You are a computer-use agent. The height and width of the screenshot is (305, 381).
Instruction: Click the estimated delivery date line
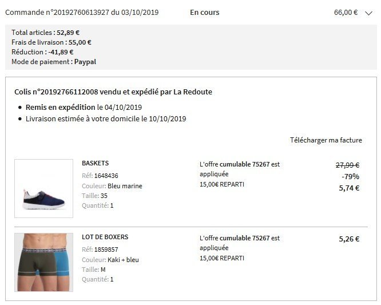tap(106, 119)
